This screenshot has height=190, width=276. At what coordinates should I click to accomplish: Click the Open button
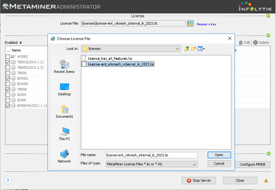coord(219,155)
